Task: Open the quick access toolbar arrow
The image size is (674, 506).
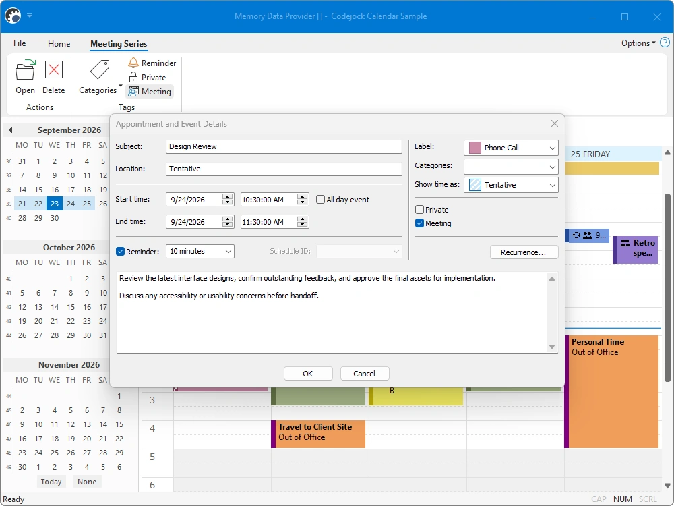Action: [x=30, y=16]
